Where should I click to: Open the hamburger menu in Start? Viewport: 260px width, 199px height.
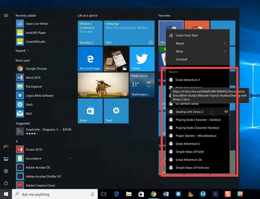[x=6, y=16]
